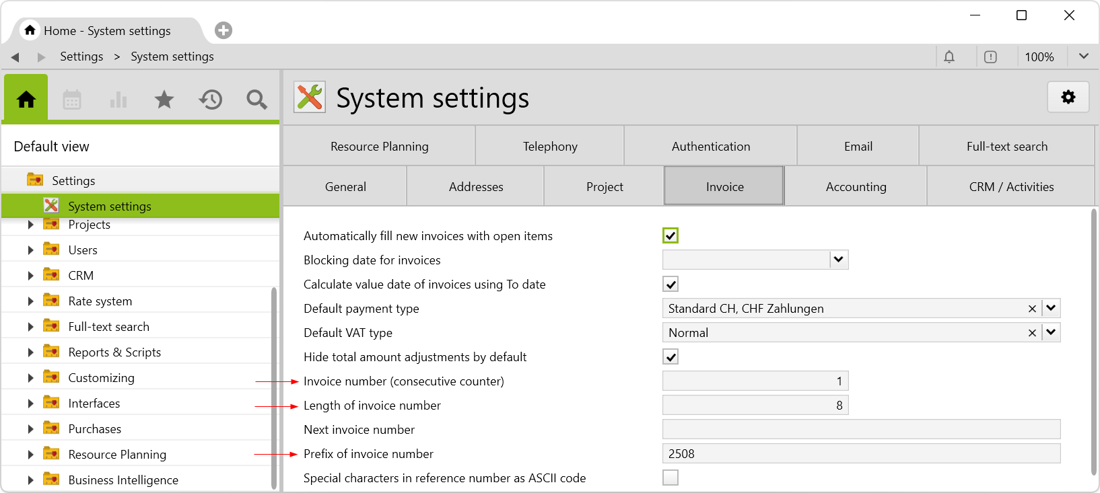The height and width of the screenshot is (493, 1100).
Task: Open the notifications bell icon
Action: 949,57
